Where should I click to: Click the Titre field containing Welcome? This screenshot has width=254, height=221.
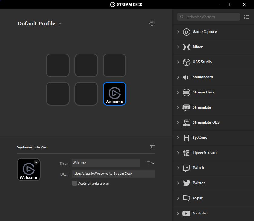[x=106, y=163]
